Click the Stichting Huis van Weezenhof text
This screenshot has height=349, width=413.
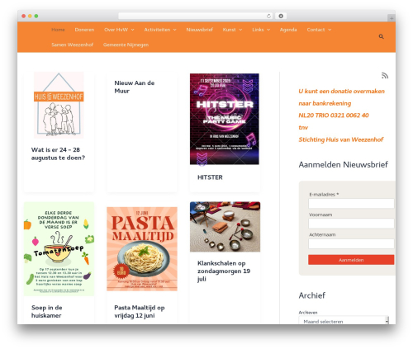(x=341, y=139)
